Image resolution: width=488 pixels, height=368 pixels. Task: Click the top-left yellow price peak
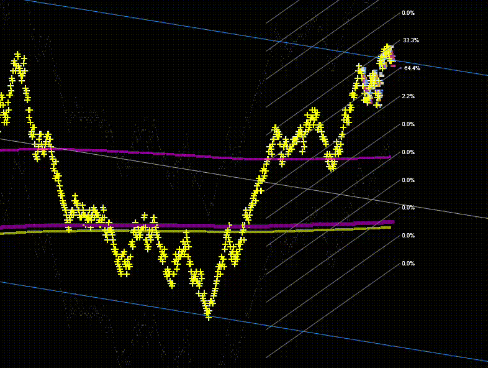[17, 55]
